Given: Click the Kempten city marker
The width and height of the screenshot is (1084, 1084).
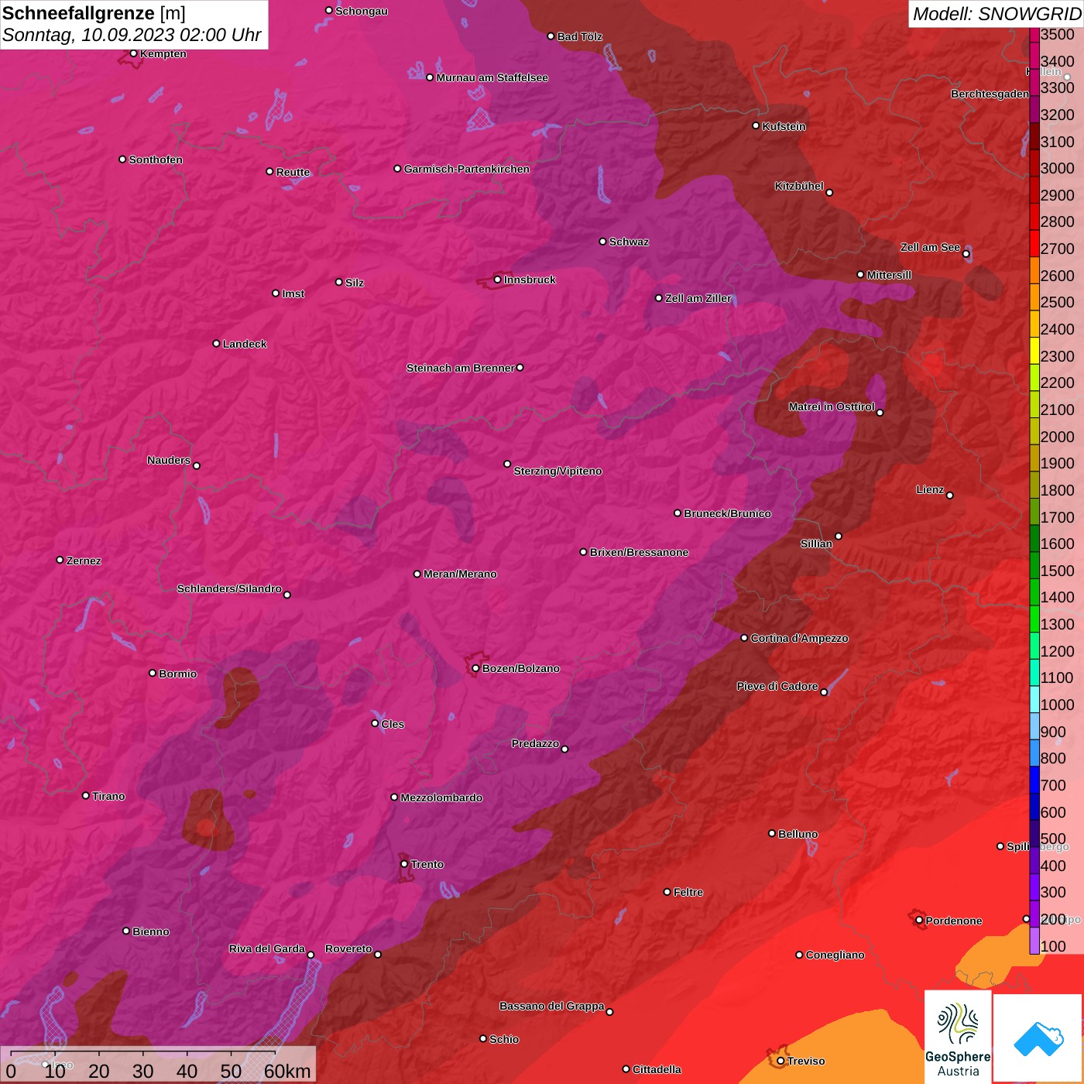Looking at the screenshot, I should click(134, 53).
